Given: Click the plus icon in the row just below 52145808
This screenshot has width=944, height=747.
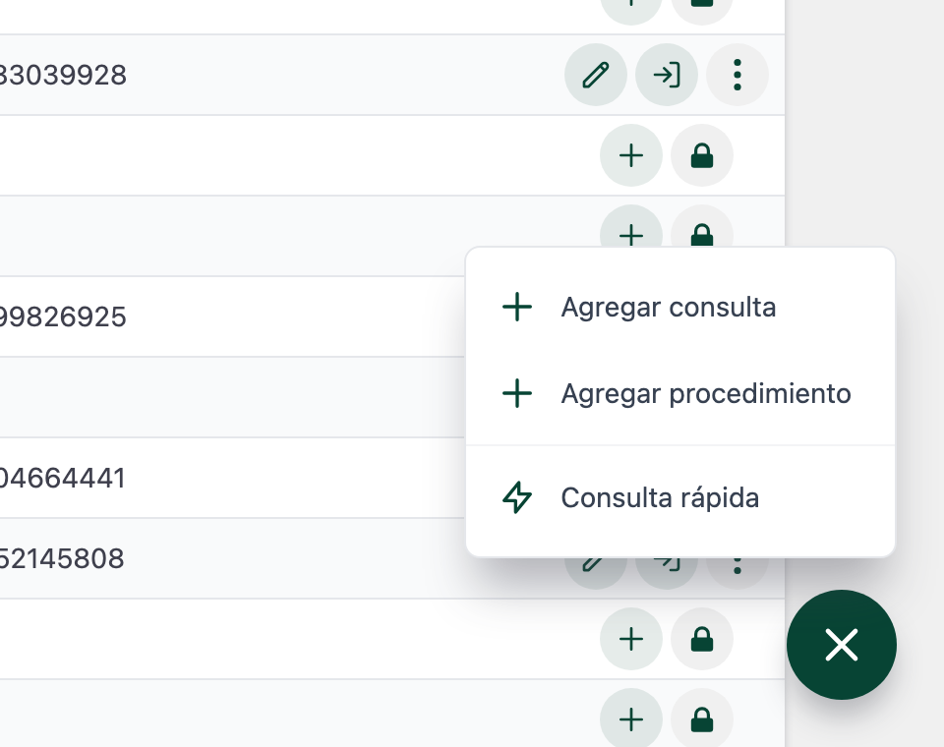Looking at the screenshot, I should (631, 639).
